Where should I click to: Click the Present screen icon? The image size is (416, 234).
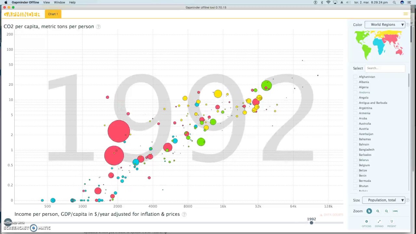(x=392, y=222)
